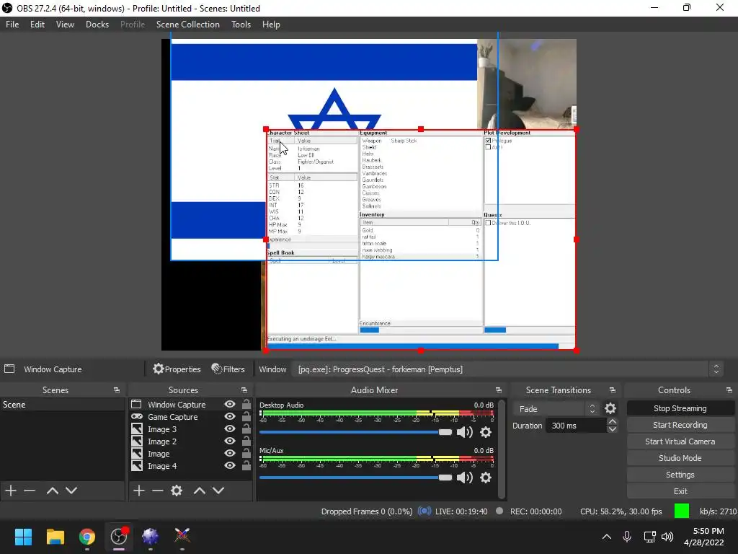Lock the Image 2 source
This screenshot has width=738, height=554.
(246, 441)
